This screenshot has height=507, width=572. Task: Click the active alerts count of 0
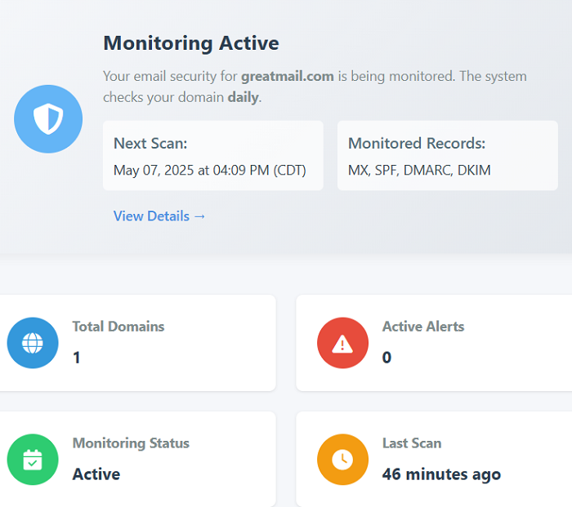pyautogui.click(x=387, y=358)
